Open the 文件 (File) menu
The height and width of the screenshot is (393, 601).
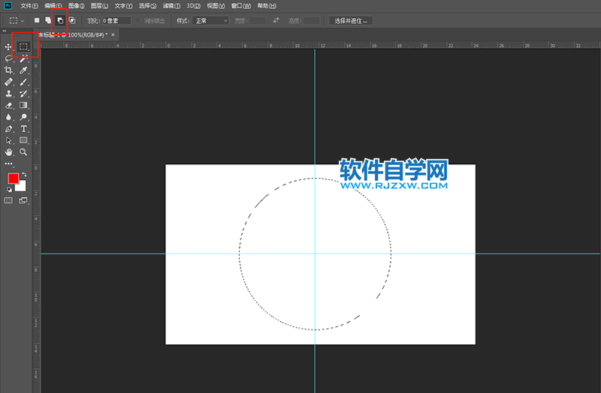click(x=30, y=6)
